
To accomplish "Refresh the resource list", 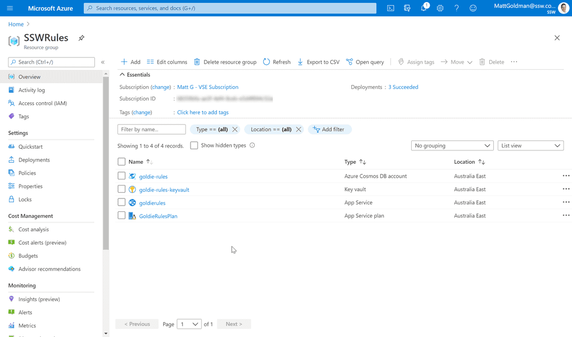I will [x=277, y=61].
